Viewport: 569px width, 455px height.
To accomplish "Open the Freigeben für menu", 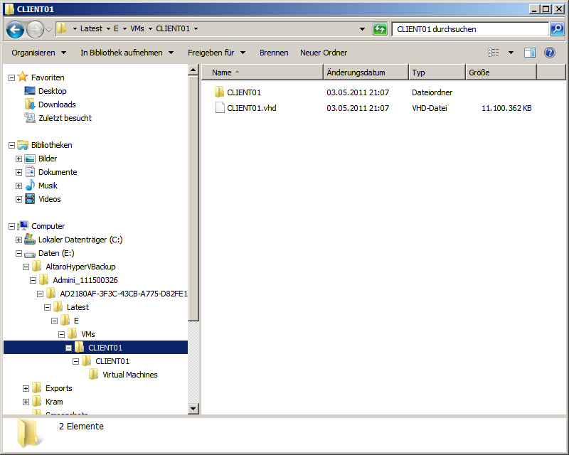I will pyautogui.click(x=217, y=53).
